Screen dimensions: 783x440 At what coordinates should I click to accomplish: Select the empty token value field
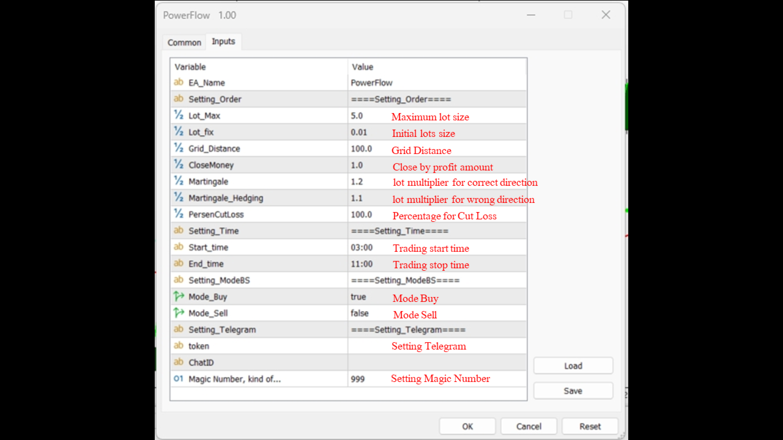click(437, 346)
